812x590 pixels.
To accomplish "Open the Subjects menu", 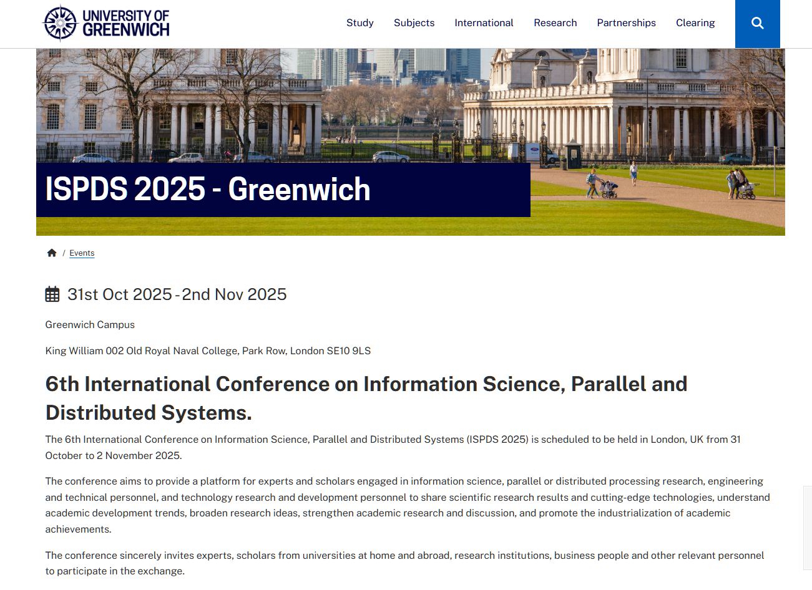I will pyautogui.click(x=414, y=23).
